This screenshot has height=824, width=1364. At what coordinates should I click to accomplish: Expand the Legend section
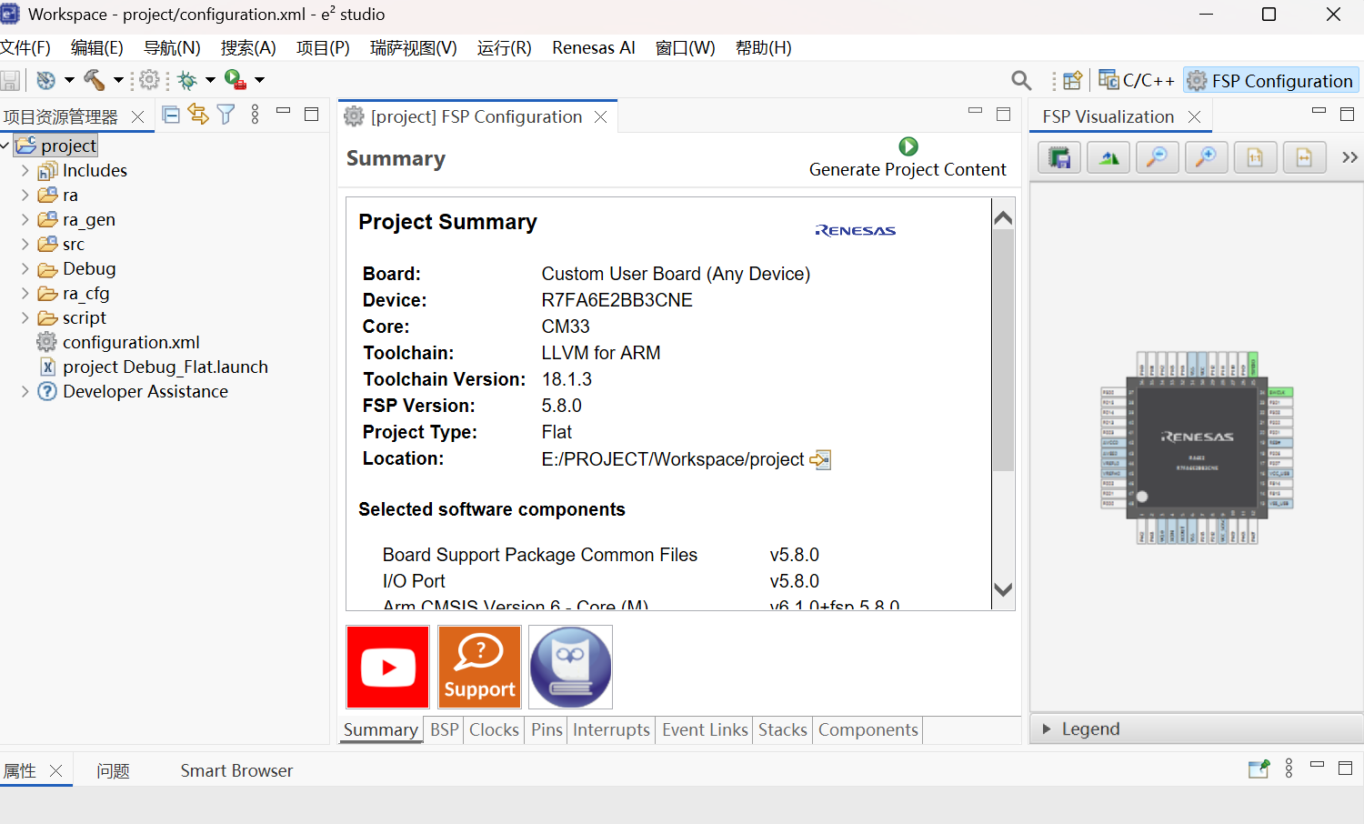pos(1047,729)
